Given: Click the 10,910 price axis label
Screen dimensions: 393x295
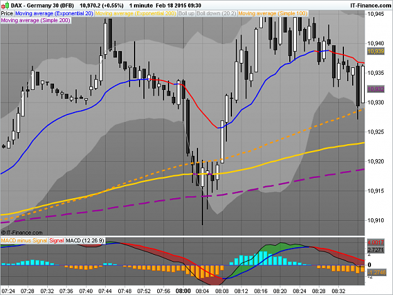Looking at the screenshot, I should pyautogui.click(x=375, y=220).
